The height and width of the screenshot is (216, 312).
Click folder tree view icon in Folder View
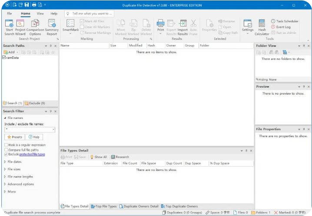(285, 52)
